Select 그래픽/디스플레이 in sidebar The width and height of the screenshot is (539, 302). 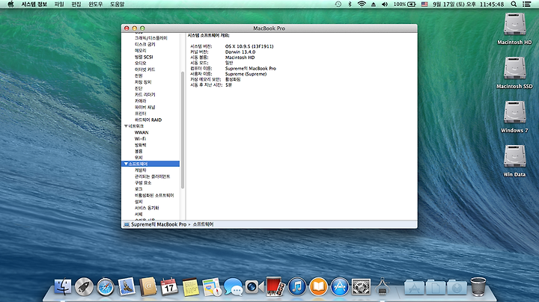[151, 38]
